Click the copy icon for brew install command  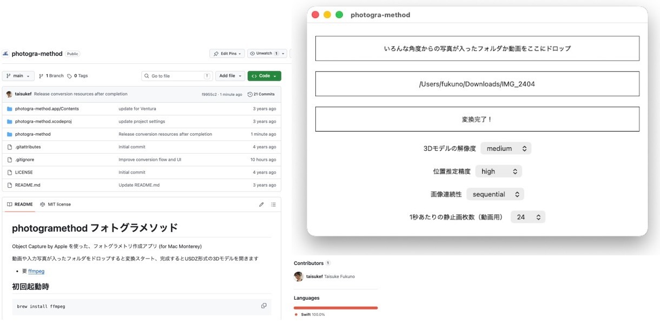click(x=263, y=306)
